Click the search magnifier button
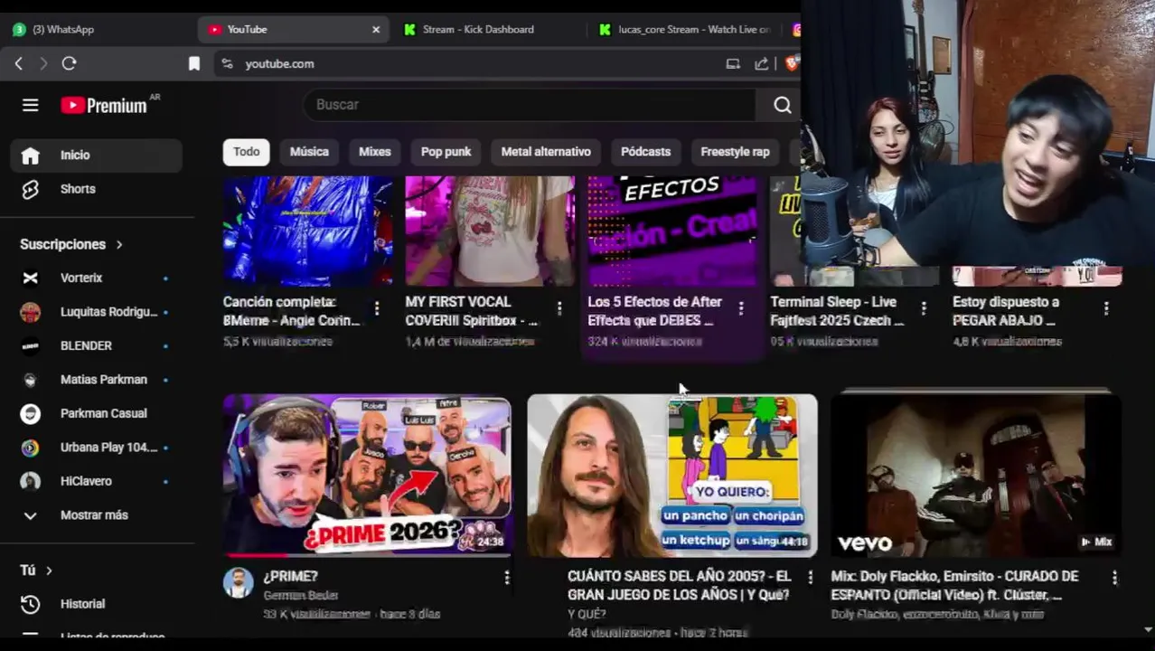This screenshot has width=1155, height=651. pos(782,105)
